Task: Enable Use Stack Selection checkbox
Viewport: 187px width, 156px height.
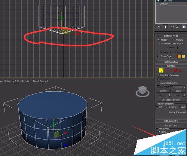Action: (158, 75)
